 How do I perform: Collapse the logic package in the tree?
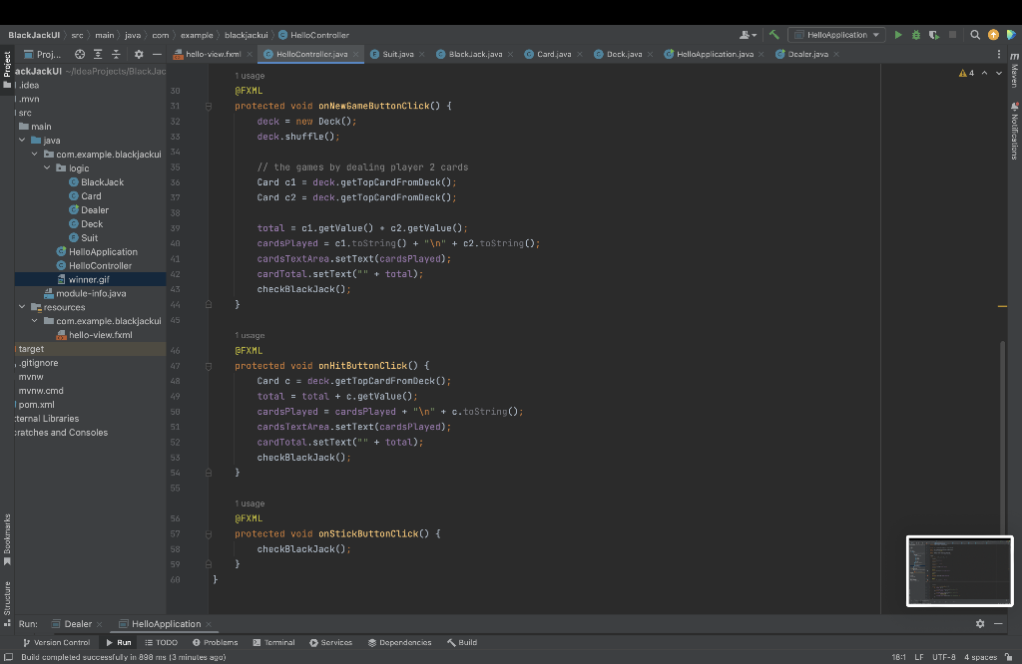(x=47, y=167)
